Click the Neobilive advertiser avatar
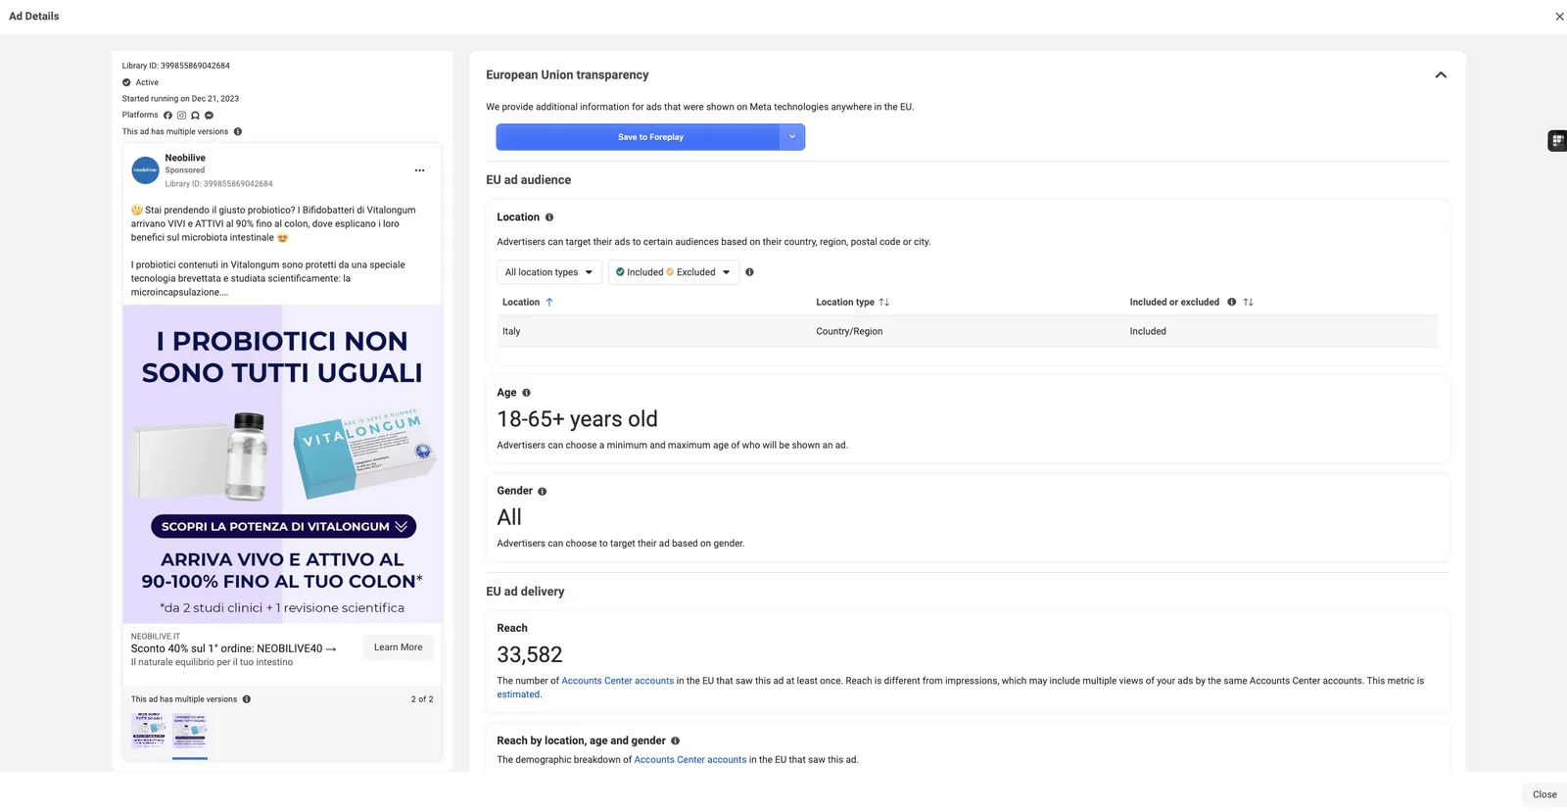This screenshot has width=1567, height=812. click(145, 169)
